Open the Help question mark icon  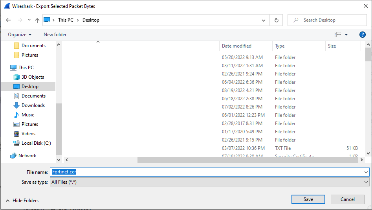pos(363,35)
